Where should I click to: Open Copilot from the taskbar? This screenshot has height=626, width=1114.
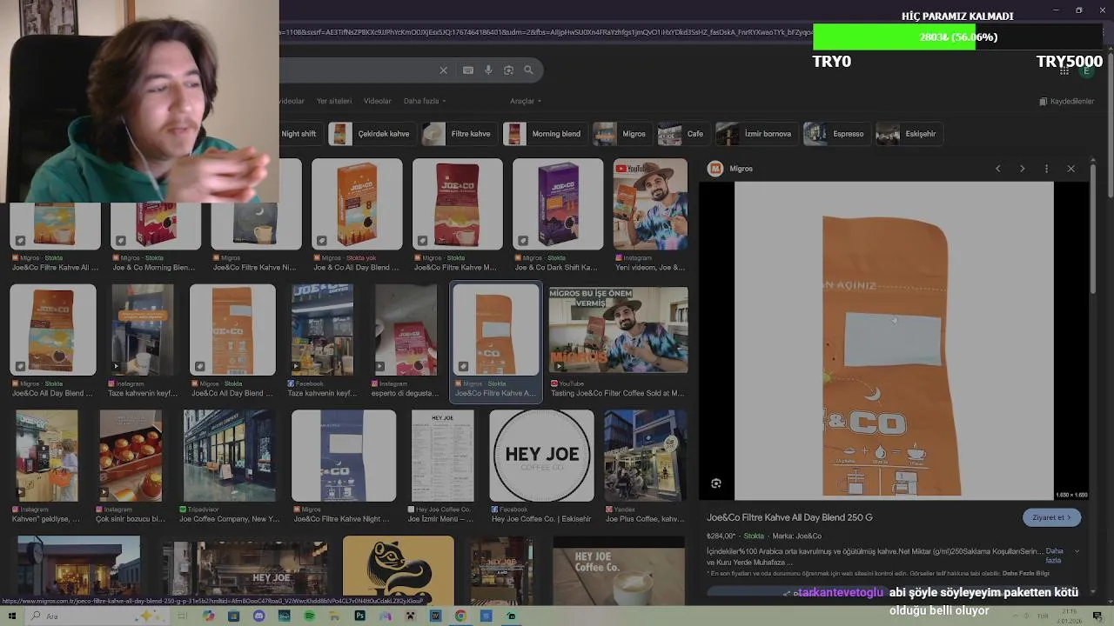[x=208, y=616]
